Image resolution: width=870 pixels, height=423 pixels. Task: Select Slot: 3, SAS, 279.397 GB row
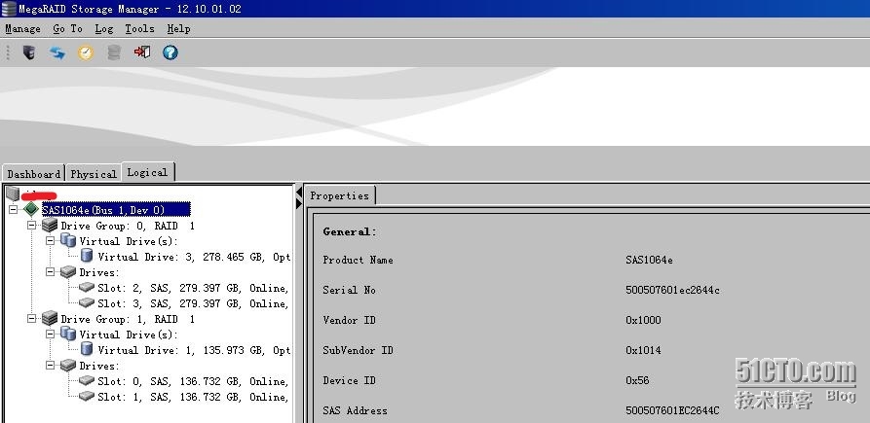click(193, 303)
